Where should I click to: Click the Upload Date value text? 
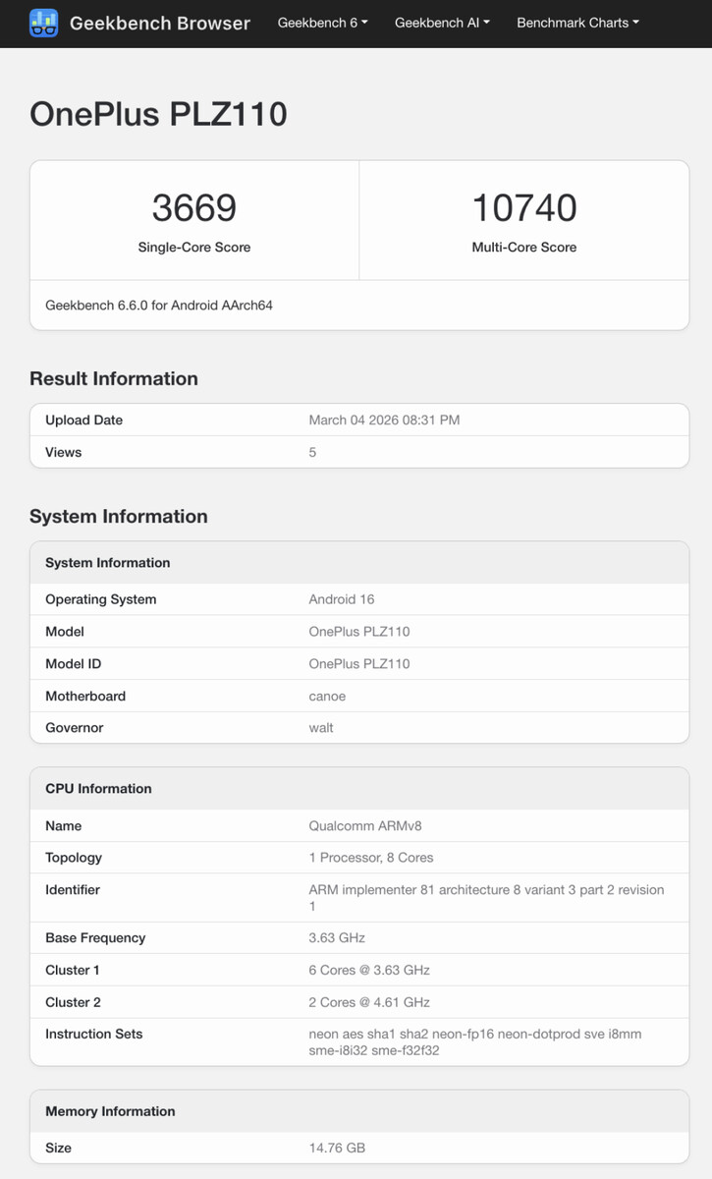(384, 421)
